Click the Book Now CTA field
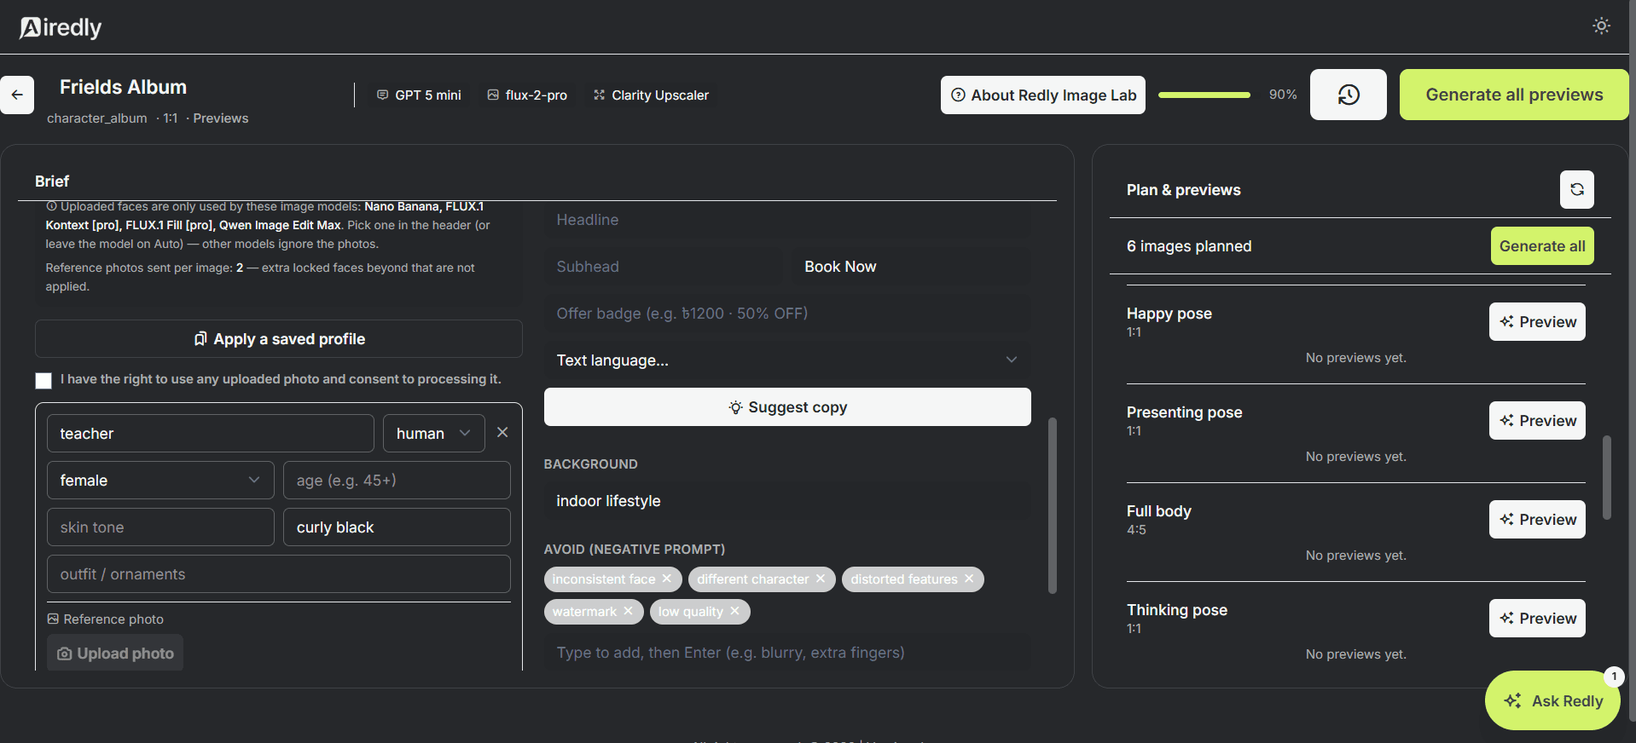Screen dimensions: 1636x743 click(x=911, y=266)
